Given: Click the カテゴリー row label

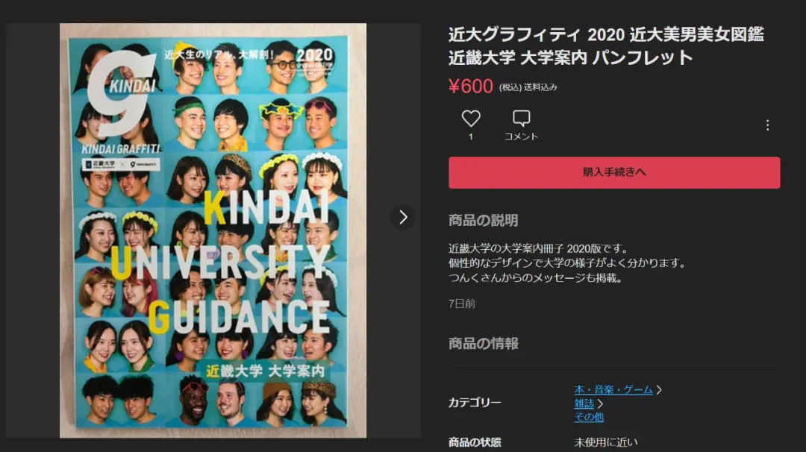Looking at the screenshot, I should pyautogui.click(x=475, y=403).
